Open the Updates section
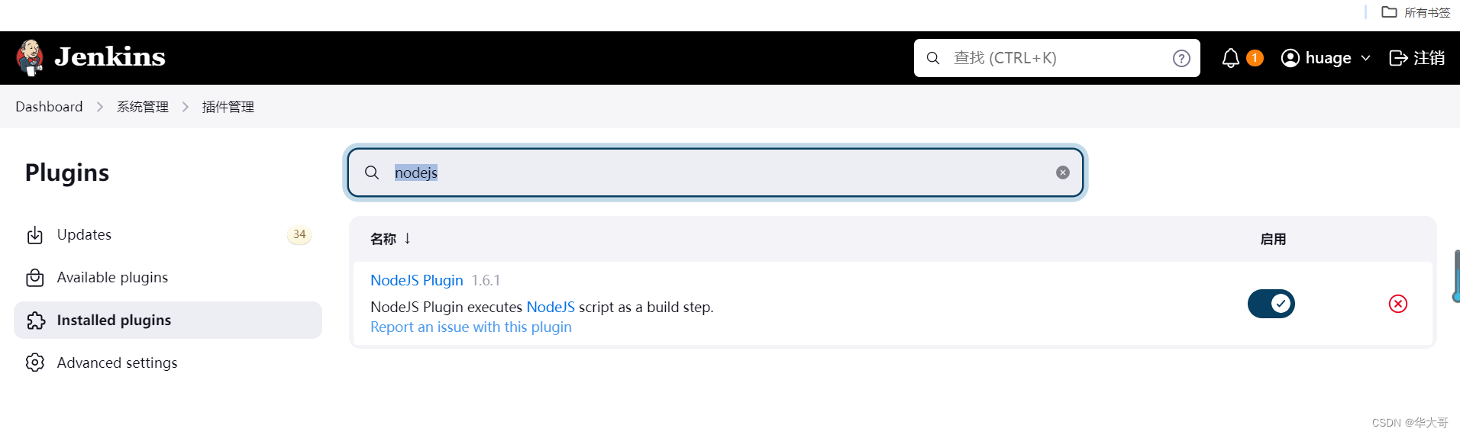The image size is (1460, 435). (84, 234)
